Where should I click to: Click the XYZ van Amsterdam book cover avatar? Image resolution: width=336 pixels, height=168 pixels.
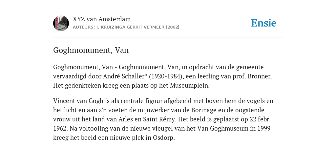tap(61, 23)
